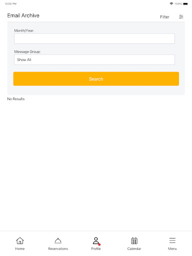Screen dimensions: 192x256
Task: Select the Show All option field
Action: pyautogui.click(x=24, y=59)
